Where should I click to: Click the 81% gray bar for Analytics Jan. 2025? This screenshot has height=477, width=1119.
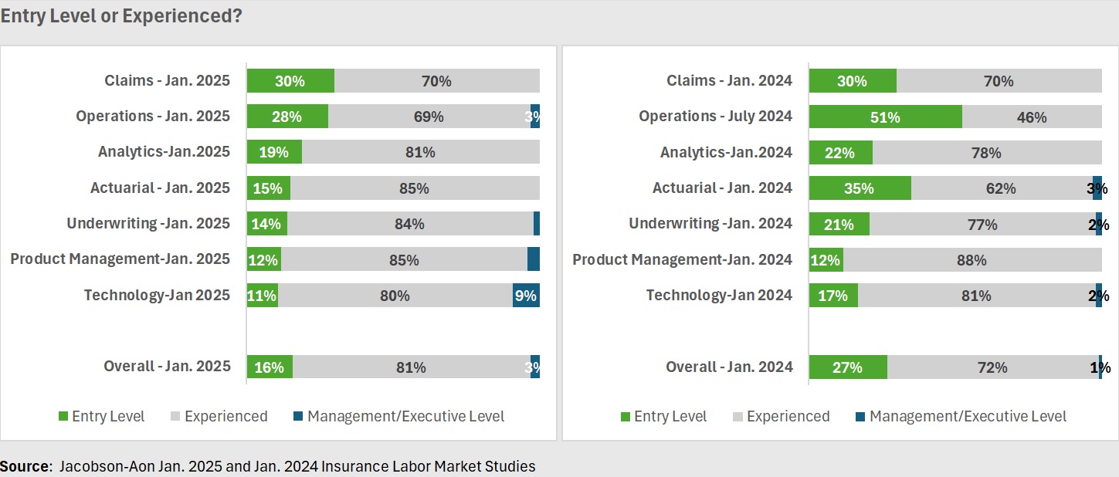tap(420, 152)
